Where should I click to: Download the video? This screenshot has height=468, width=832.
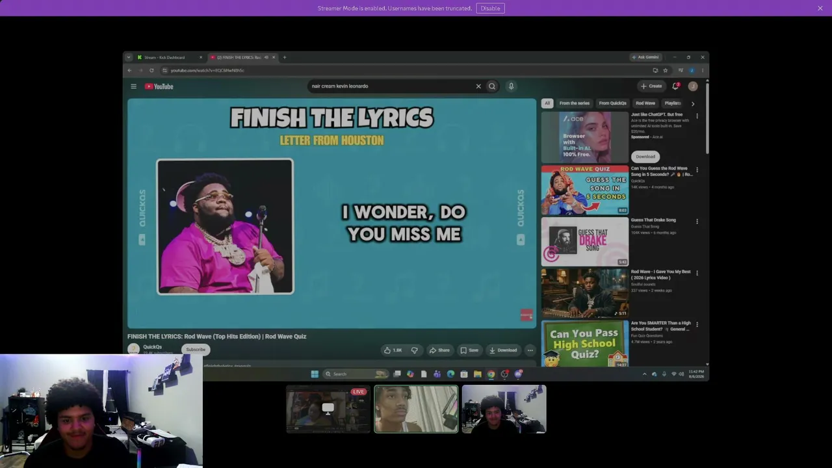tap(503, 350)
